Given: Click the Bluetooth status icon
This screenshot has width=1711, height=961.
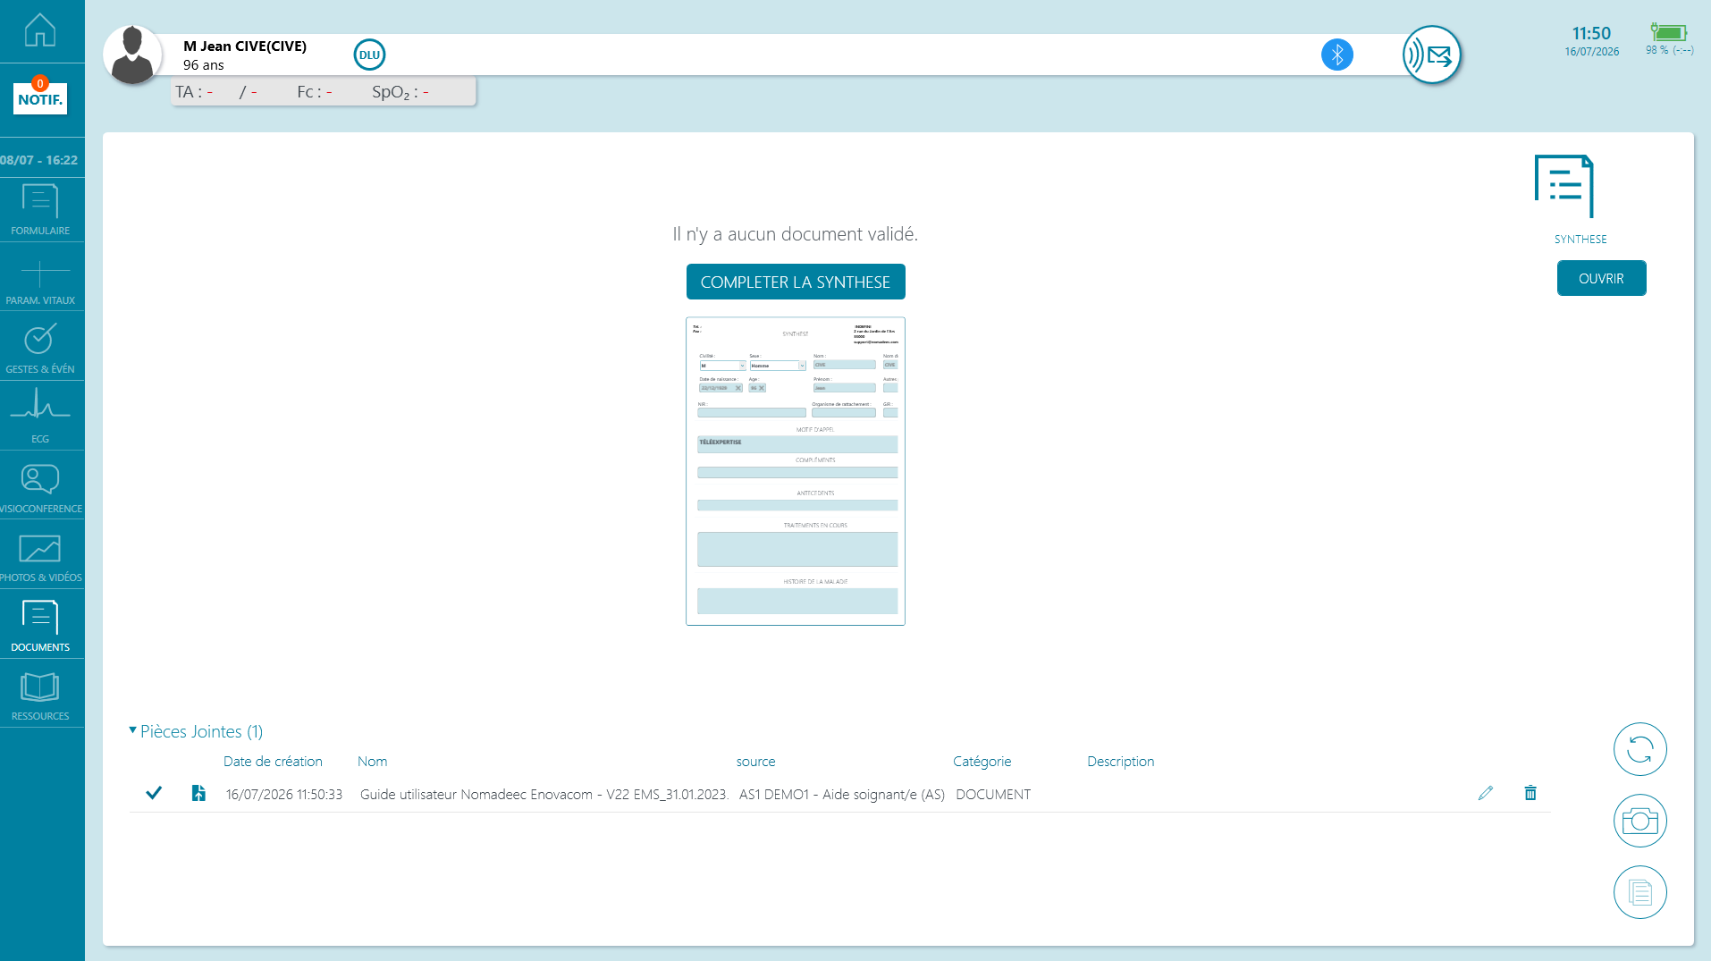Looking at the screenshot, I should (1336, 55).
